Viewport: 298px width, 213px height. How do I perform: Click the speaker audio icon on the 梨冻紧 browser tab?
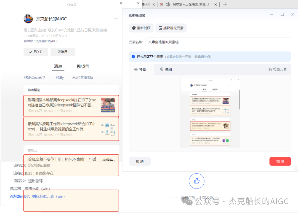pos(168,4)
